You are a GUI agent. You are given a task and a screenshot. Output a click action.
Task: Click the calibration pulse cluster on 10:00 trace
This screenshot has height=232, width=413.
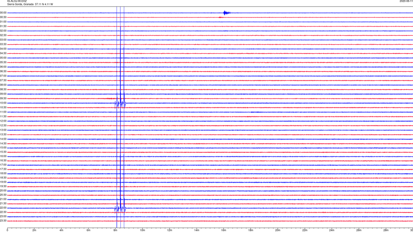[120, 104]
